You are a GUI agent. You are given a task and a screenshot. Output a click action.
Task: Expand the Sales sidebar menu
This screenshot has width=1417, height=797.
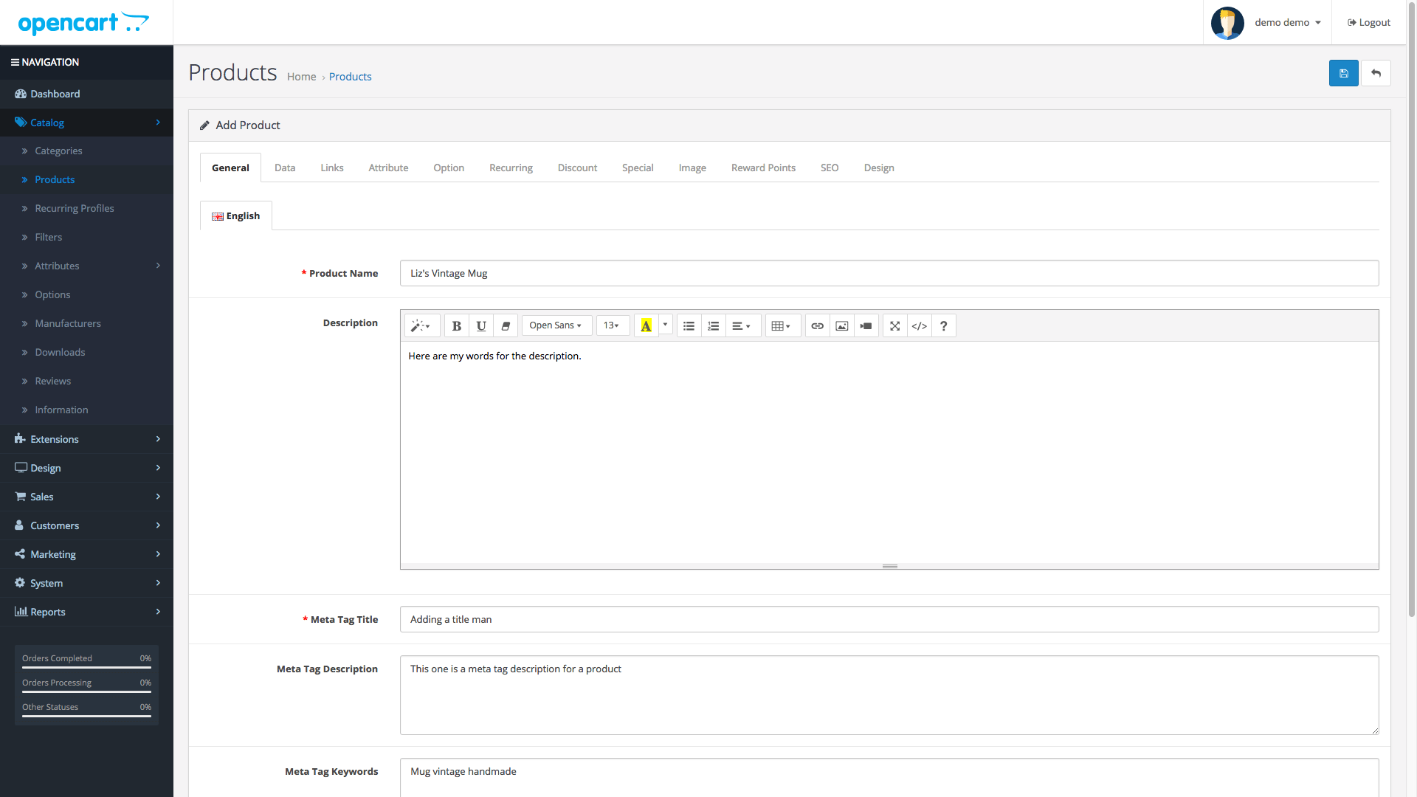coord(86,497)
